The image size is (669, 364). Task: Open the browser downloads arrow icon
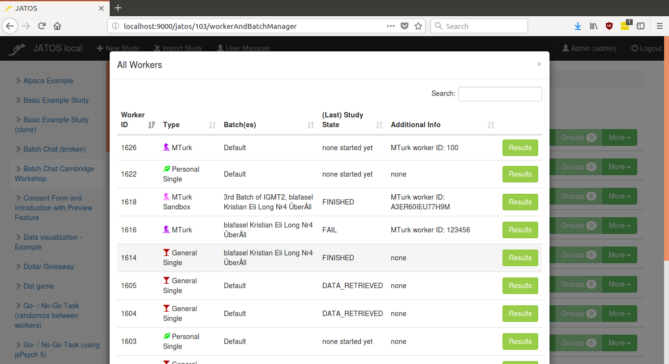coord(578,26)
